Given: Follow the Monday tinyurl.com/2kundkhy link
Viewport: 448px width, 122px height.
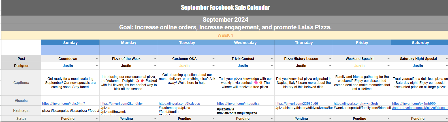Looking at the screenshot, I should [x=121, y=104].
